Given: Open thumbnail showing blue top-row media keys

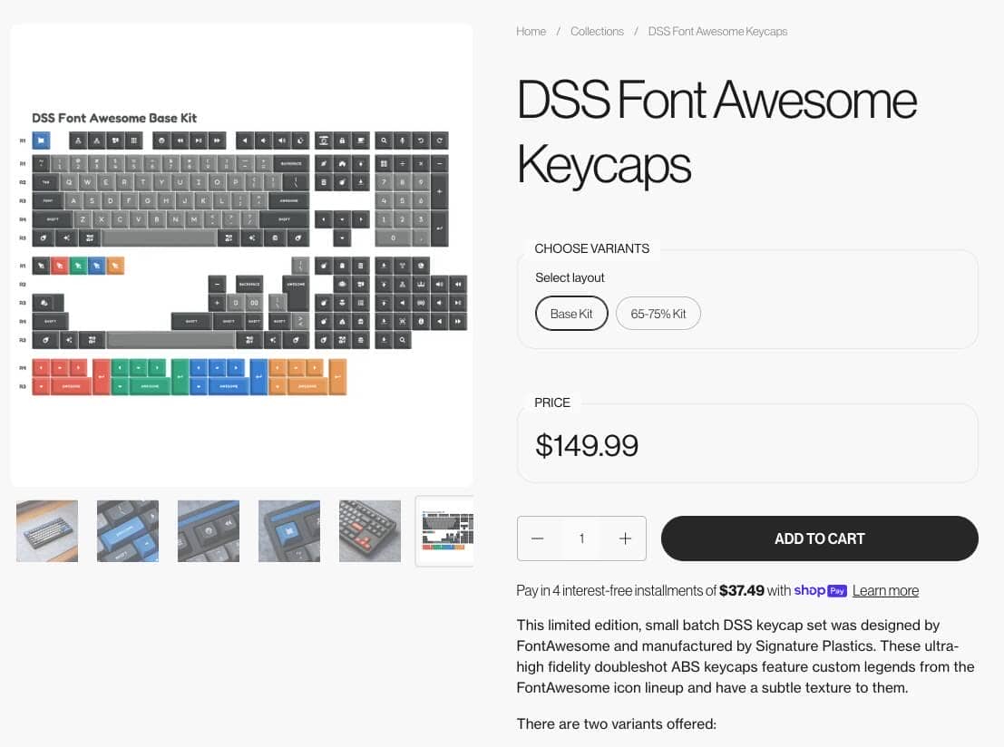Looking at the screenshot, I should 209,531.
